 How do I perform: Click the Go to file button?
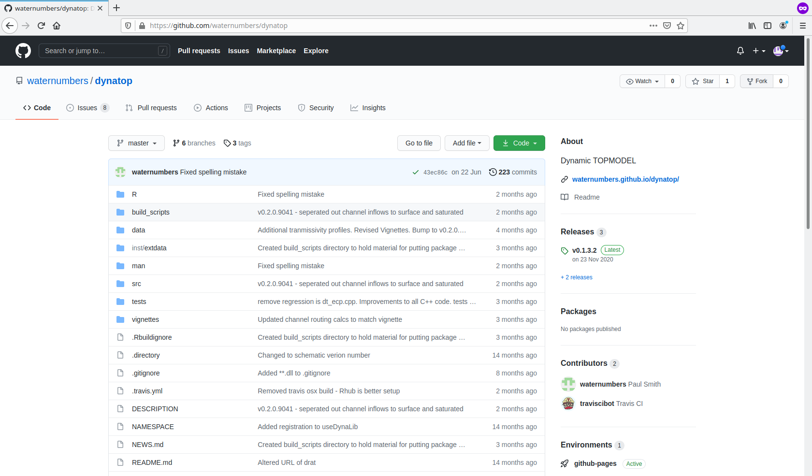coord(419,143)
